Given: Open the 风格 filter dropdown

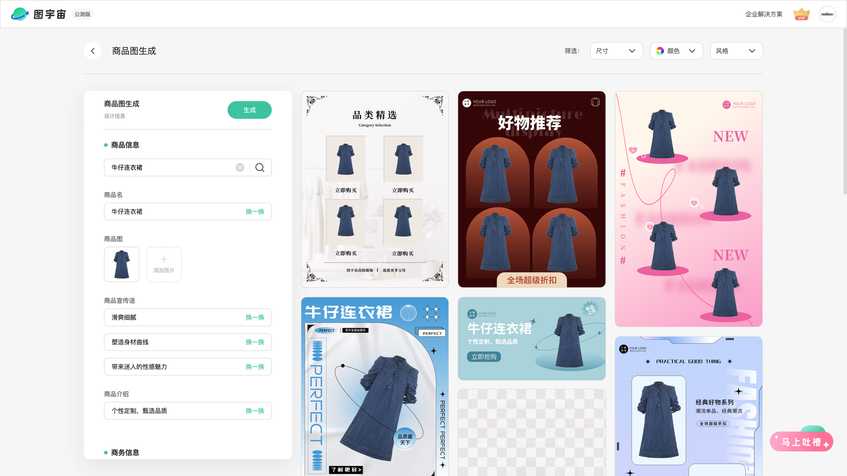Looking at the screenshot, I should (x=736, y=51).
